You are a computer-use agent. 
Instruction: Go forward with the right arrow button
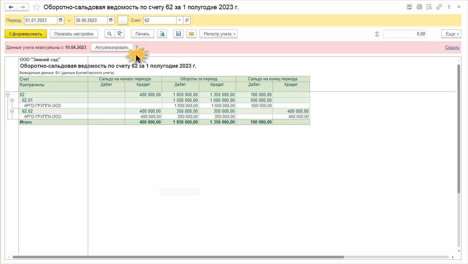[23, 7]
